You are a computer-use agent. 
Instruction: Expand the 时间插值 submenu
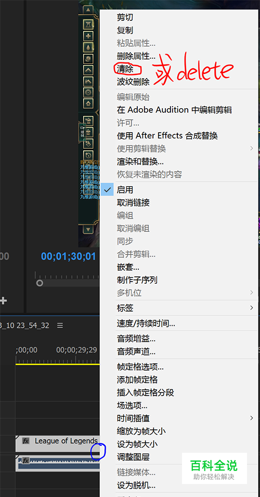252,418
